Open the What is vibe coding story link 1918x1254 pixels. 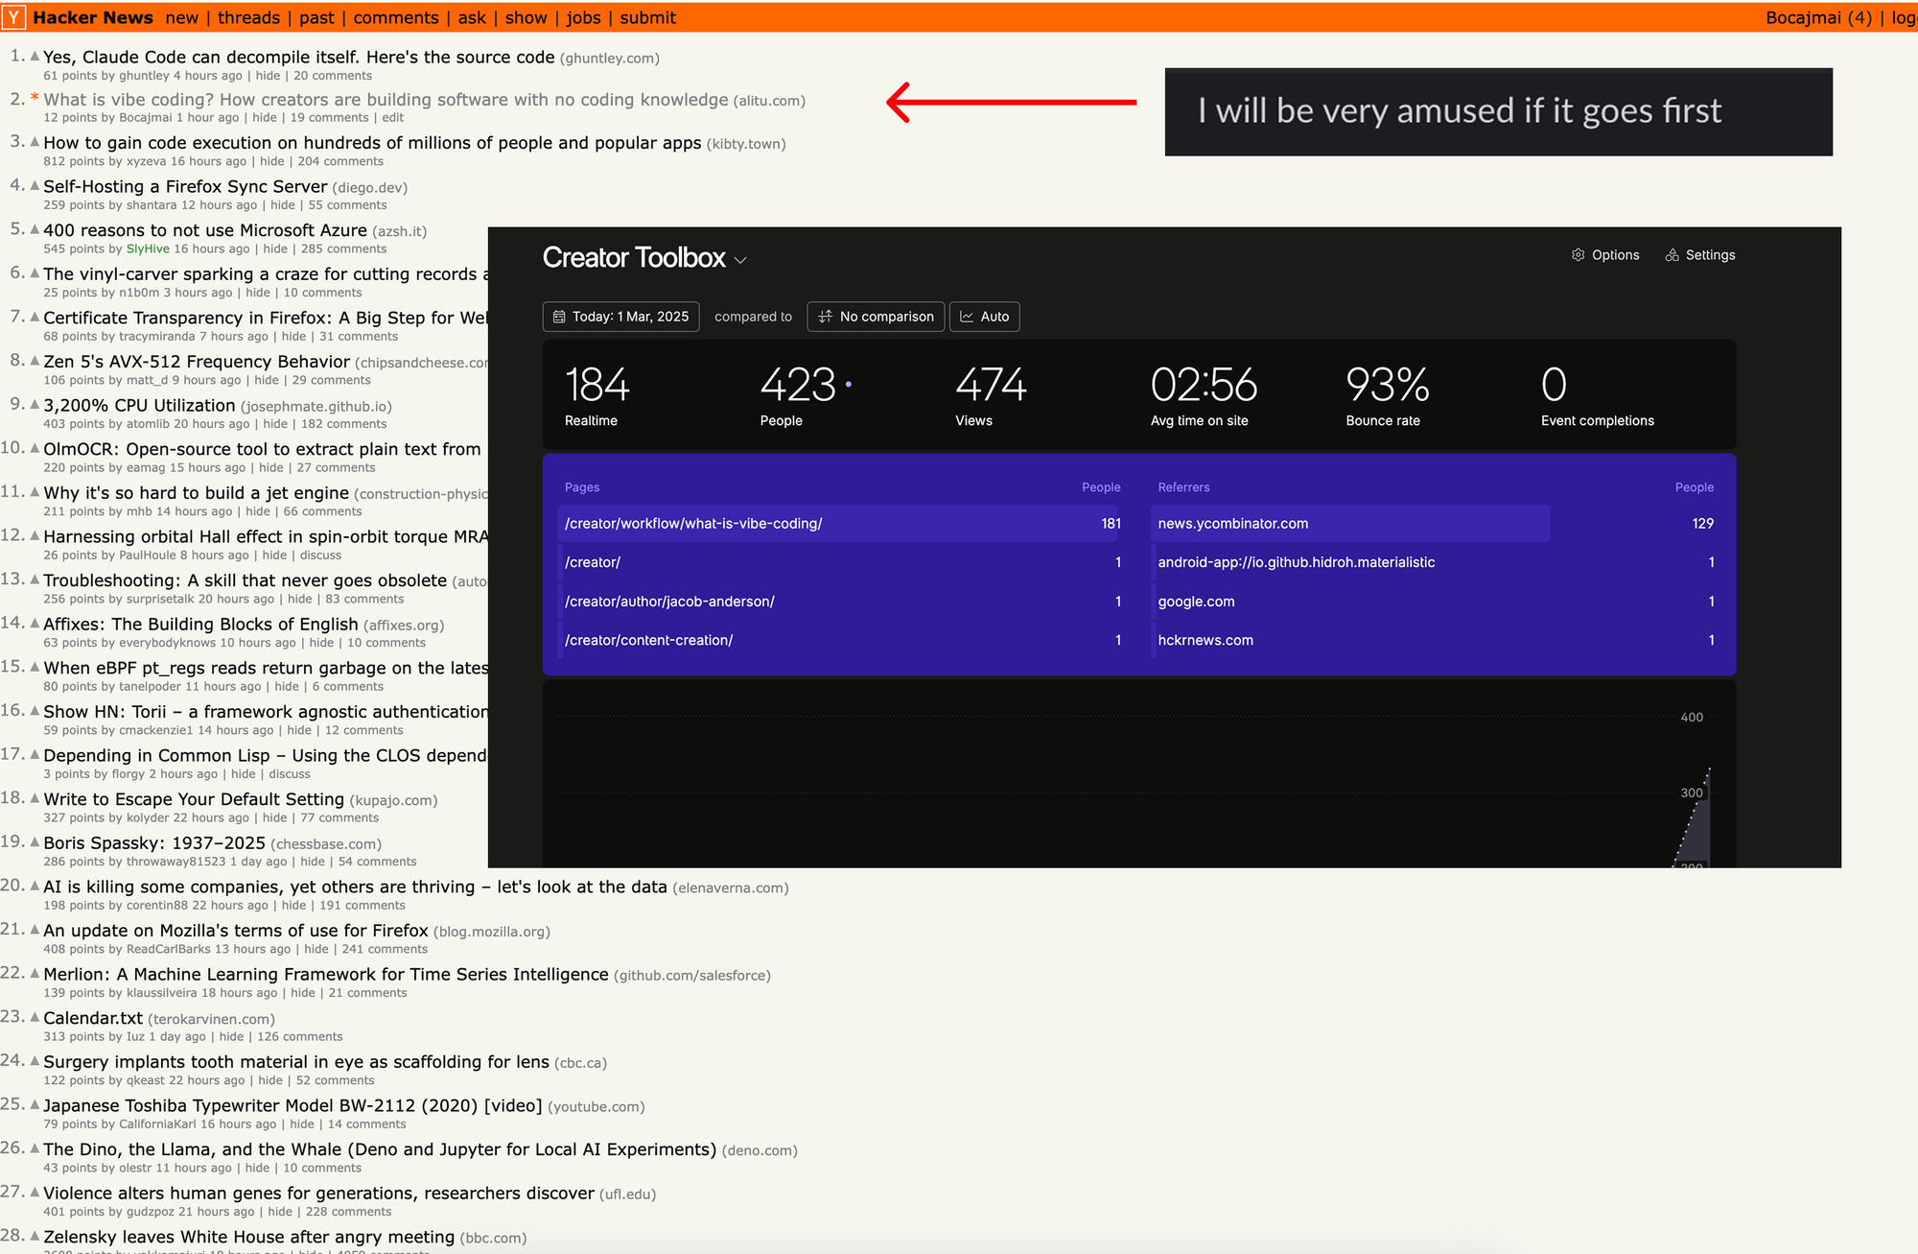click(386, 100)
